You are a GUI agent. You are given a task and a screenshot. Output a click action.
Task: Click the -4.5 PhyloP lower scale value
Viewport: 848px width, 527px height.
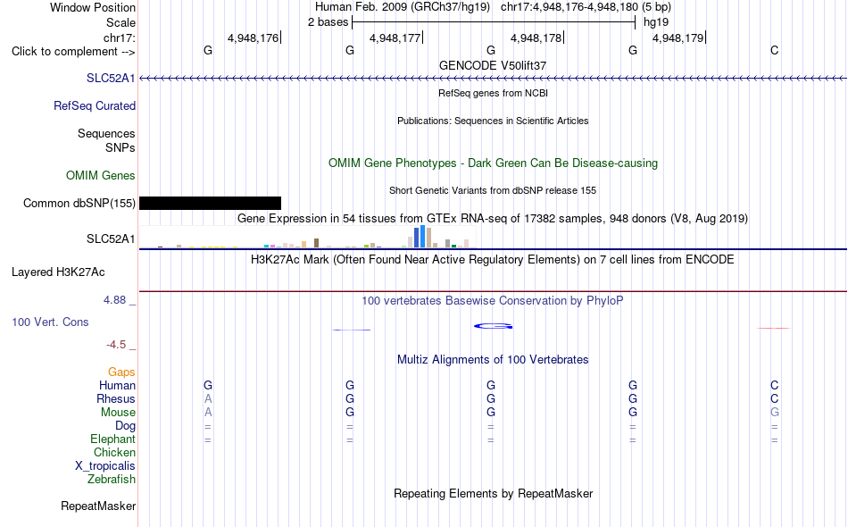pyautogui.click(x=116, y=345)
